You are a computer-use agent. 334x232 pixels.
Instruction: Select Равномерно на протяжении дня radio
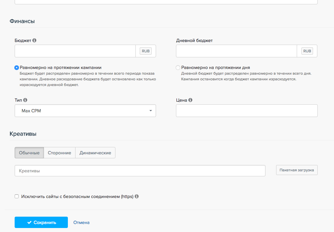tap(178, 68)
